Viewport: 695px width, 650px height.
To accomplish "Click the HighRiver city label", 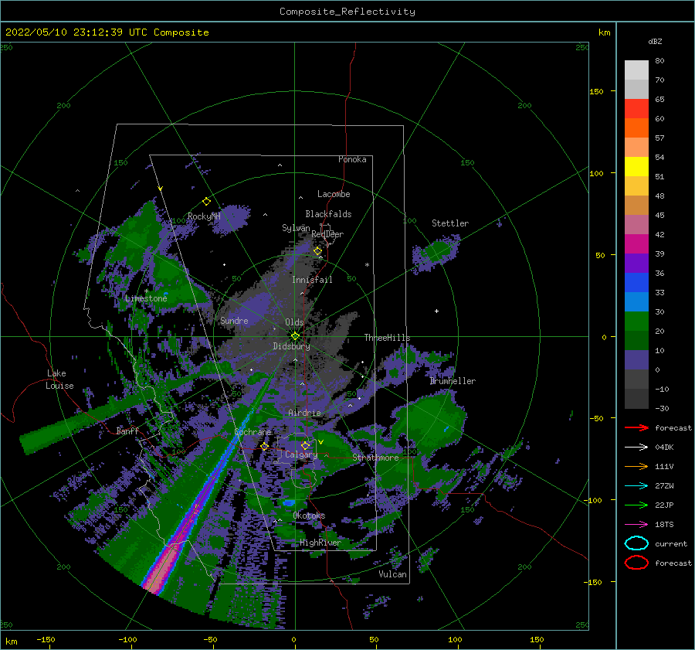I will point(320,543).
